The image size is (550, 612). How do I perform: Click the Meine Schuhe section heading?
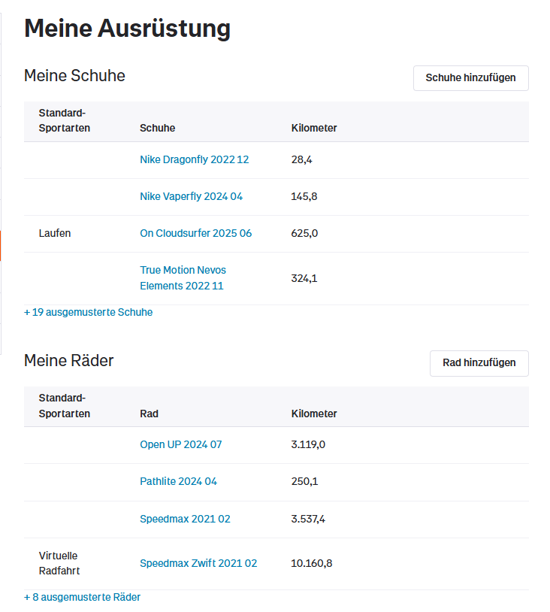click(x=74, y=76)
